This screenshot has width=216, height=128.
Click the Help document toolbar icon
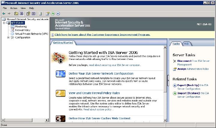point(40,13)
